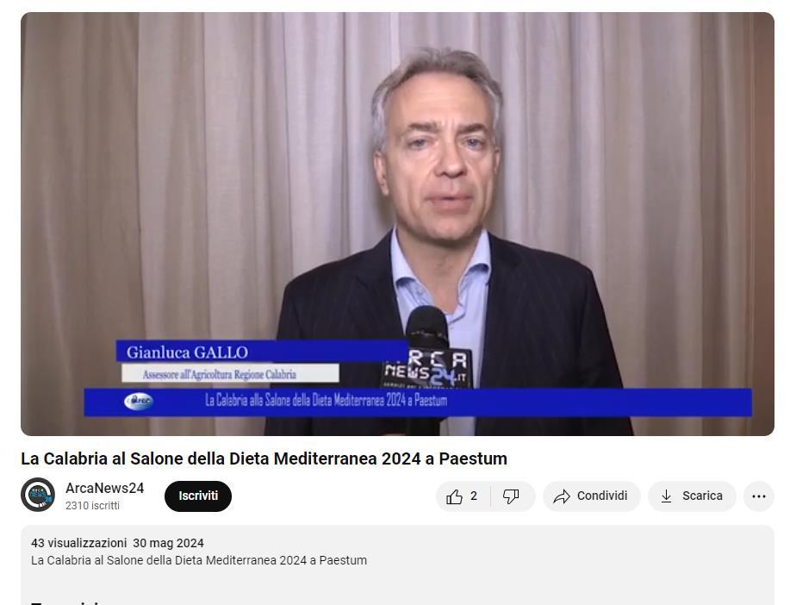Viewport: 790px width, 605px height.
Task: Click the video title La Calabria al Salone
Action: tap(264, 458)
